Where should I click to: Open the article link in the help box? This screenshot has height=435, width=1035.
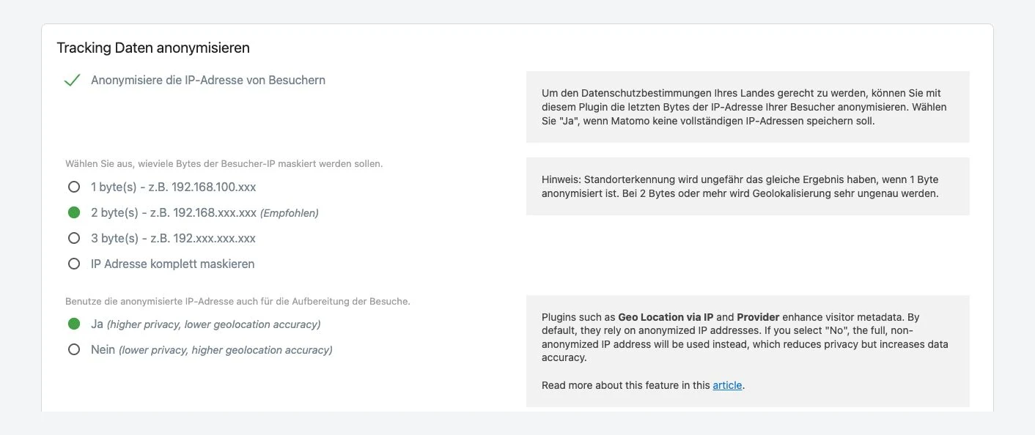click(727, 385)
